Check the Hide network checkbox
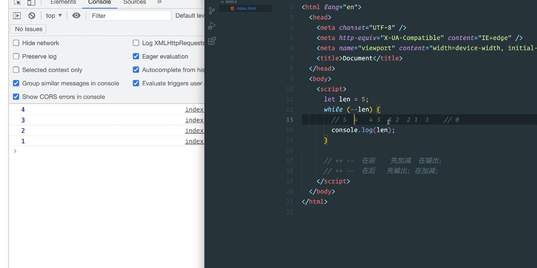 (16, 43)
